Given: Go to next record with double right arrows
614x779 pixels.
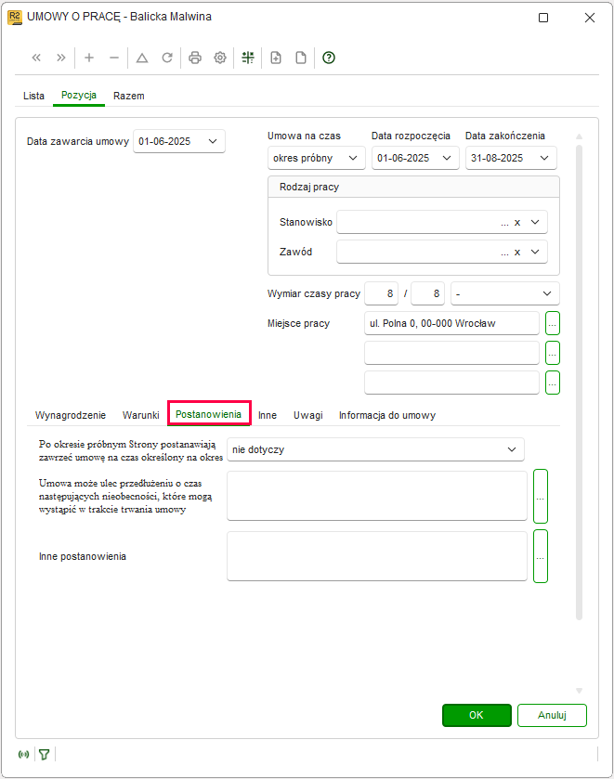Looking at the screenshot, I should pos(61,58).
